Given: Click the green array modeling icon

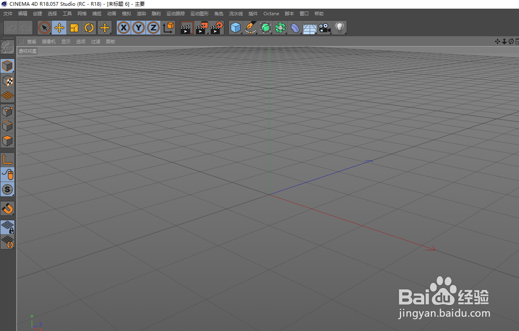Looking at the screenshot, I should point(280,28).
